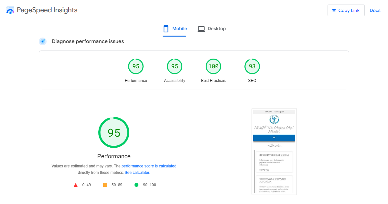Image resolution: width=388 pixels, height=204 pixels.
Task: Switch to the Mobile tab
Action: click(175, 29)
